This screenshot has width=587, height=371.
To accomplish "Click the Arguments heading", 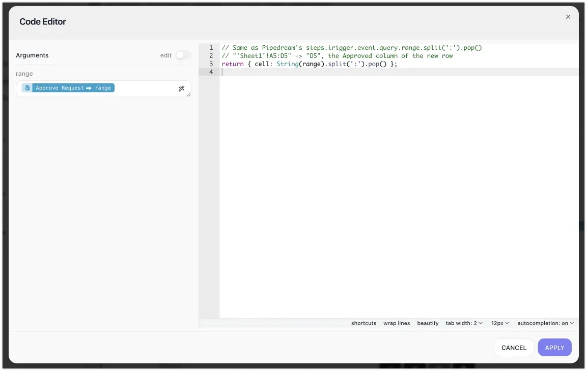I will (32, 55).
